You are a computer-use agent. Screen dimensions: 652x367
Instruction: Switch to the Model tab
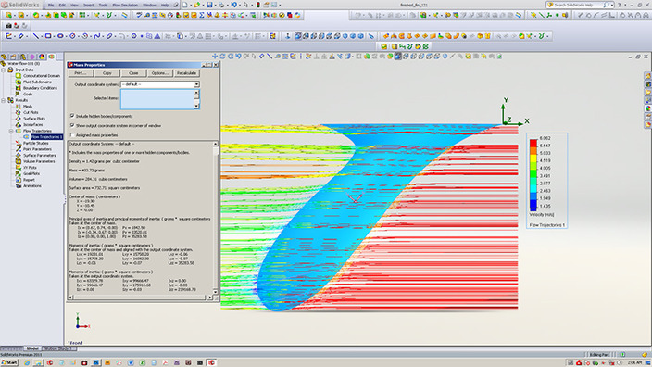32,348
